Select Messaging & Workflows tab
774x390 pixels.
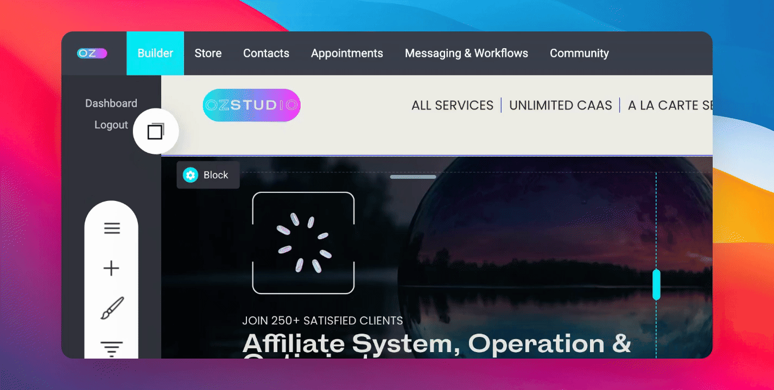pos(466,53)
